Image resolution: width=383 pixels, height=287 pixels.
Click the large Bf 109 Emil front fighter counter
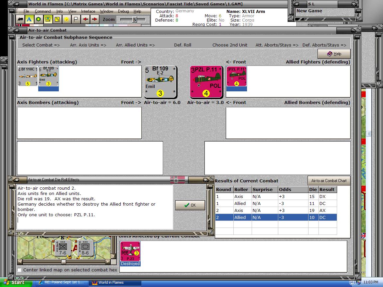(x=160, y=82)
